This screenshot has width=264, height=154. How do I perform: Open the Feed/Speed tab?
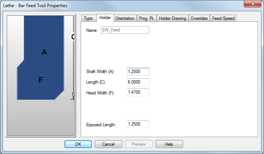click(223, 18)
